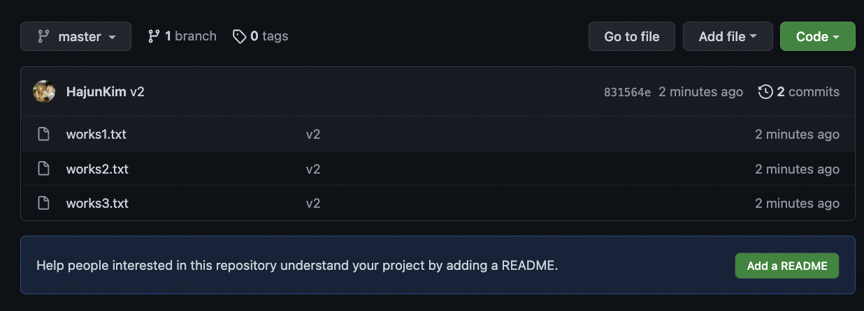Image resolution: width=864 pixels, height=311 pixels.
Task: Click the git branch icon beside 1 branch
Action: (x=154, y=36)
